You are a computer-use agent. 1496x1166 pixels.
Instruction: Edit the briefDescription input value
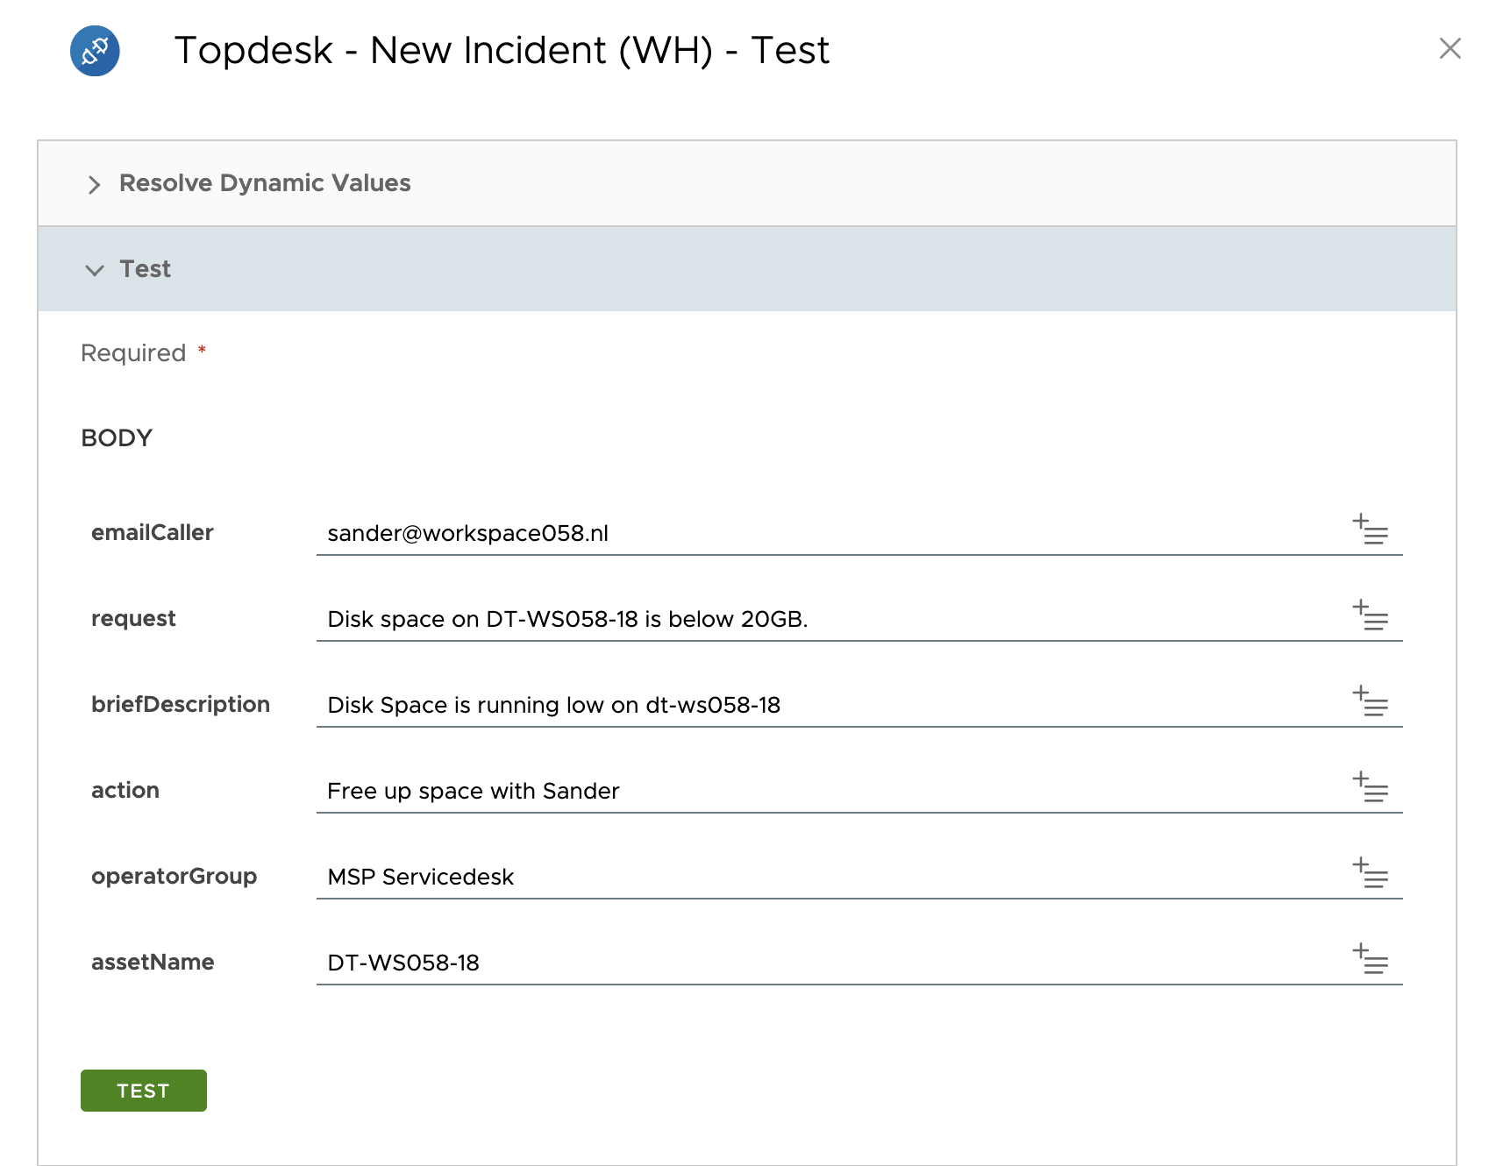click(824, 705)
